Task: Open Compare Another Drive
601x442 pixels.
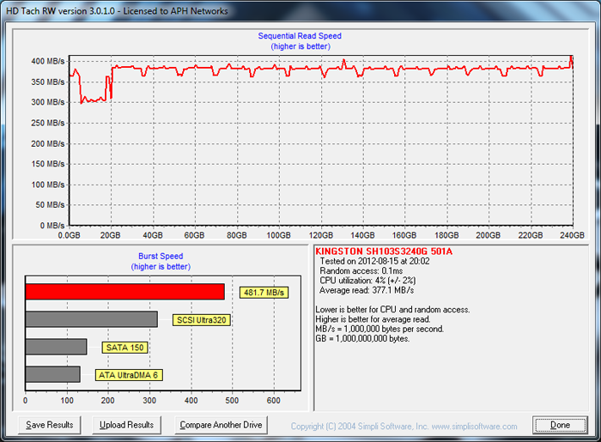Action: 221,425
